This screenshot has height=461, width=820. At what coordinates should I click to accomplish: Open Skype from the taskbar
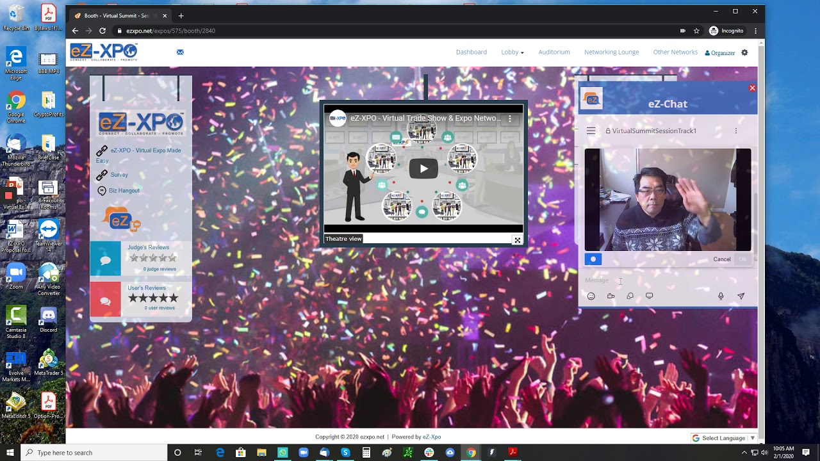click(345, 453)
